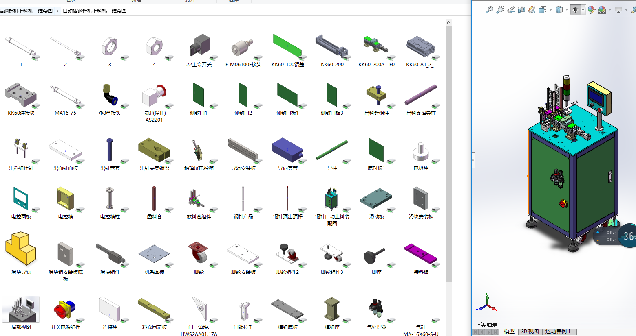Select the 按钮(停止) AS2201 file
The image size is (636, 336).
pyautogui.click(x=154, y=103)
